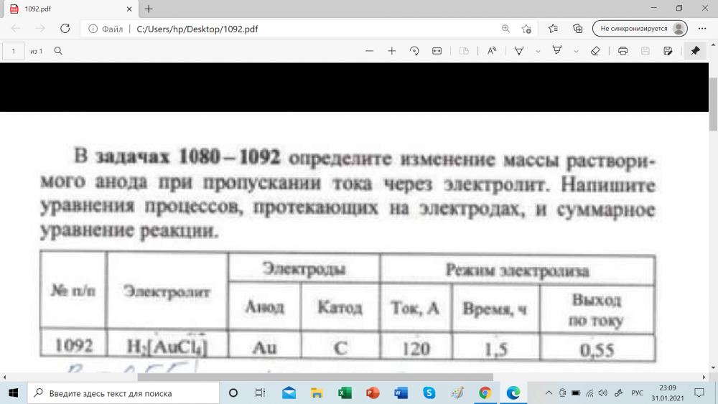Zoom in on the PDF with plus
Image resolution: width=718 pixels, height=404 pixels.
[392, 51]
